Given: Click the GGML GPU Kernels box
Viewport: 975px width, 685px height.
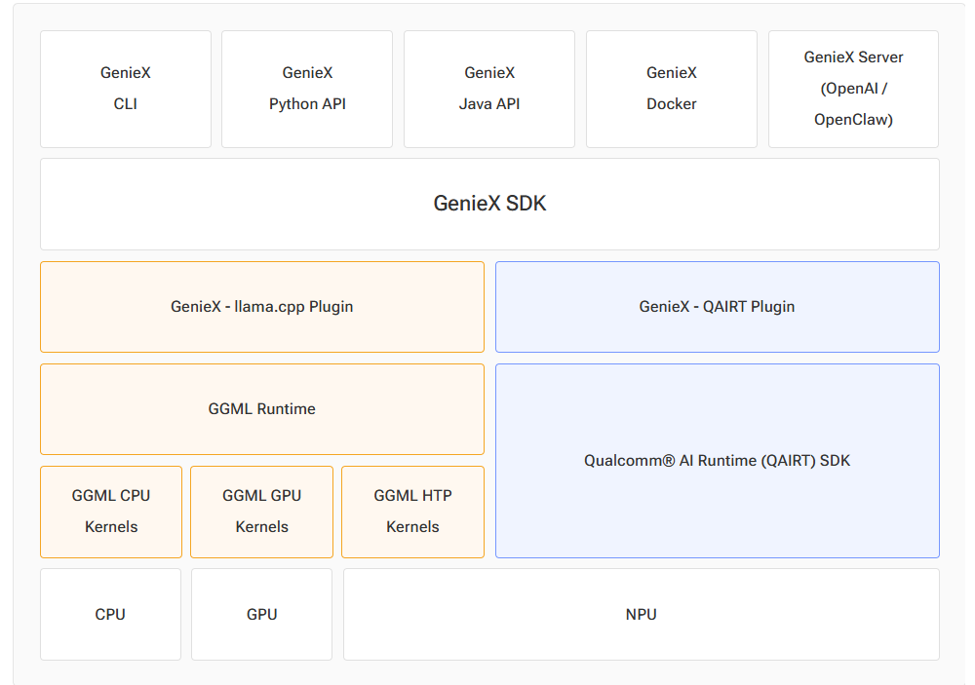Looking at the screenshot, I should [261, 513].
